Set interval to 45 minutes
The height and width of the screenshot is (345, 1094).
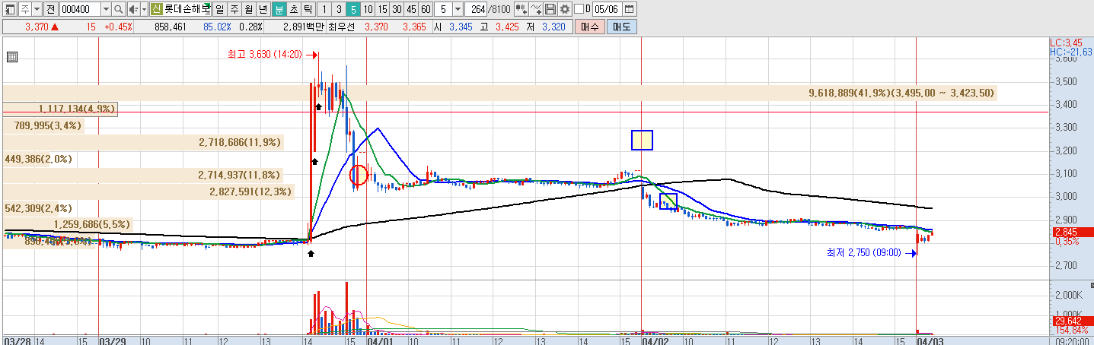point(411,9)
